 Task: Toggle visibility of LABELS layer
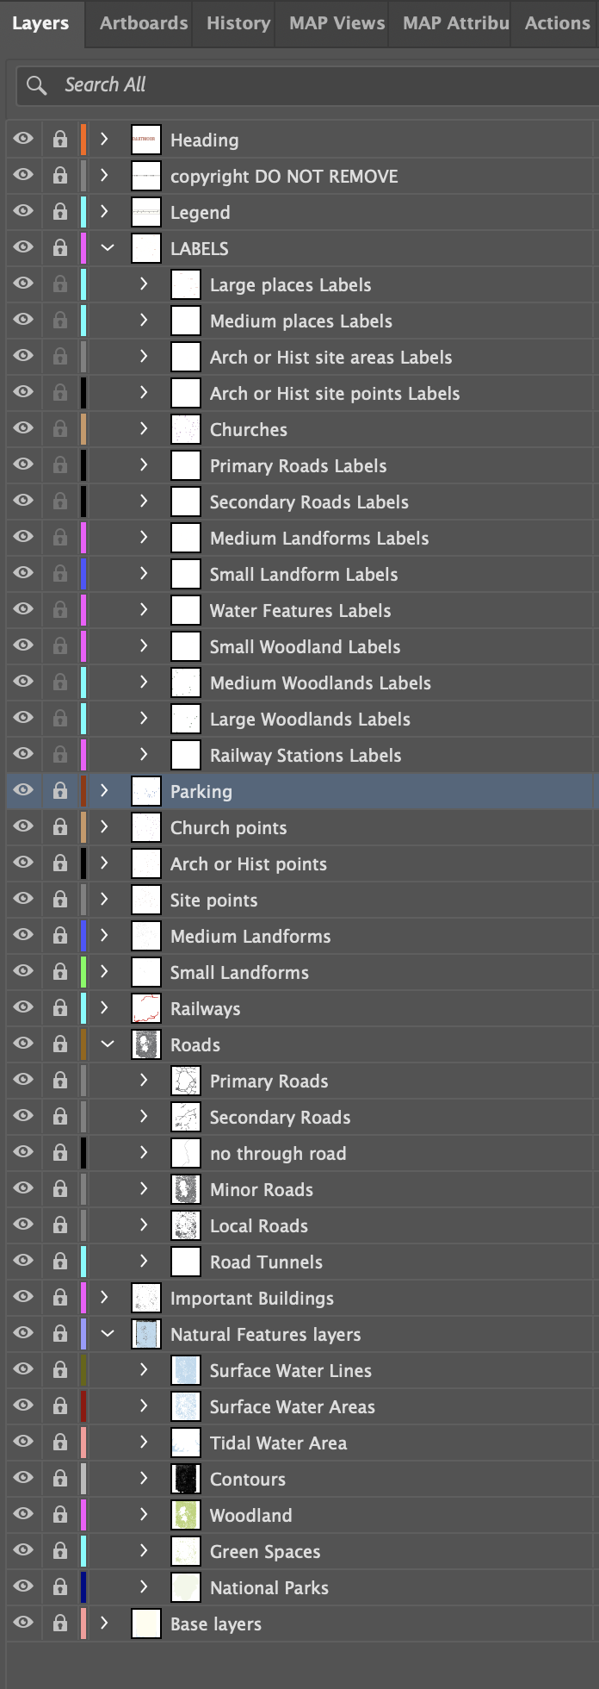point(23,247)
